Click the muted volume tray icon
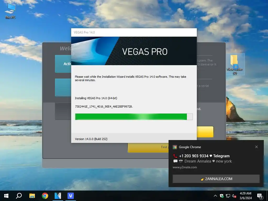268x201 pixels. click(x=234, y=196)
